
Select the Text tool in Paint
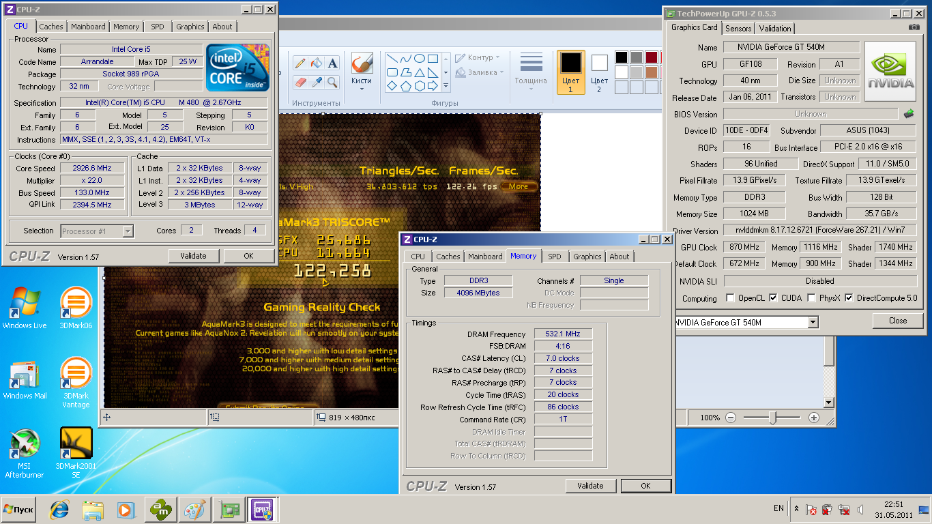332,63
